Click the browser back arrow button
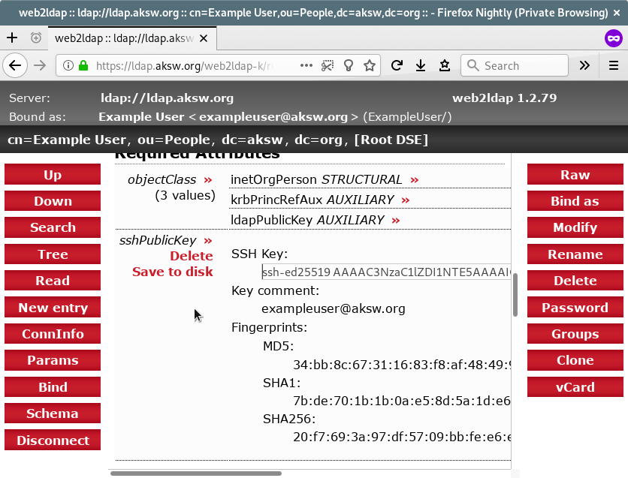This screenshot has height=478, width=628. 14,65
